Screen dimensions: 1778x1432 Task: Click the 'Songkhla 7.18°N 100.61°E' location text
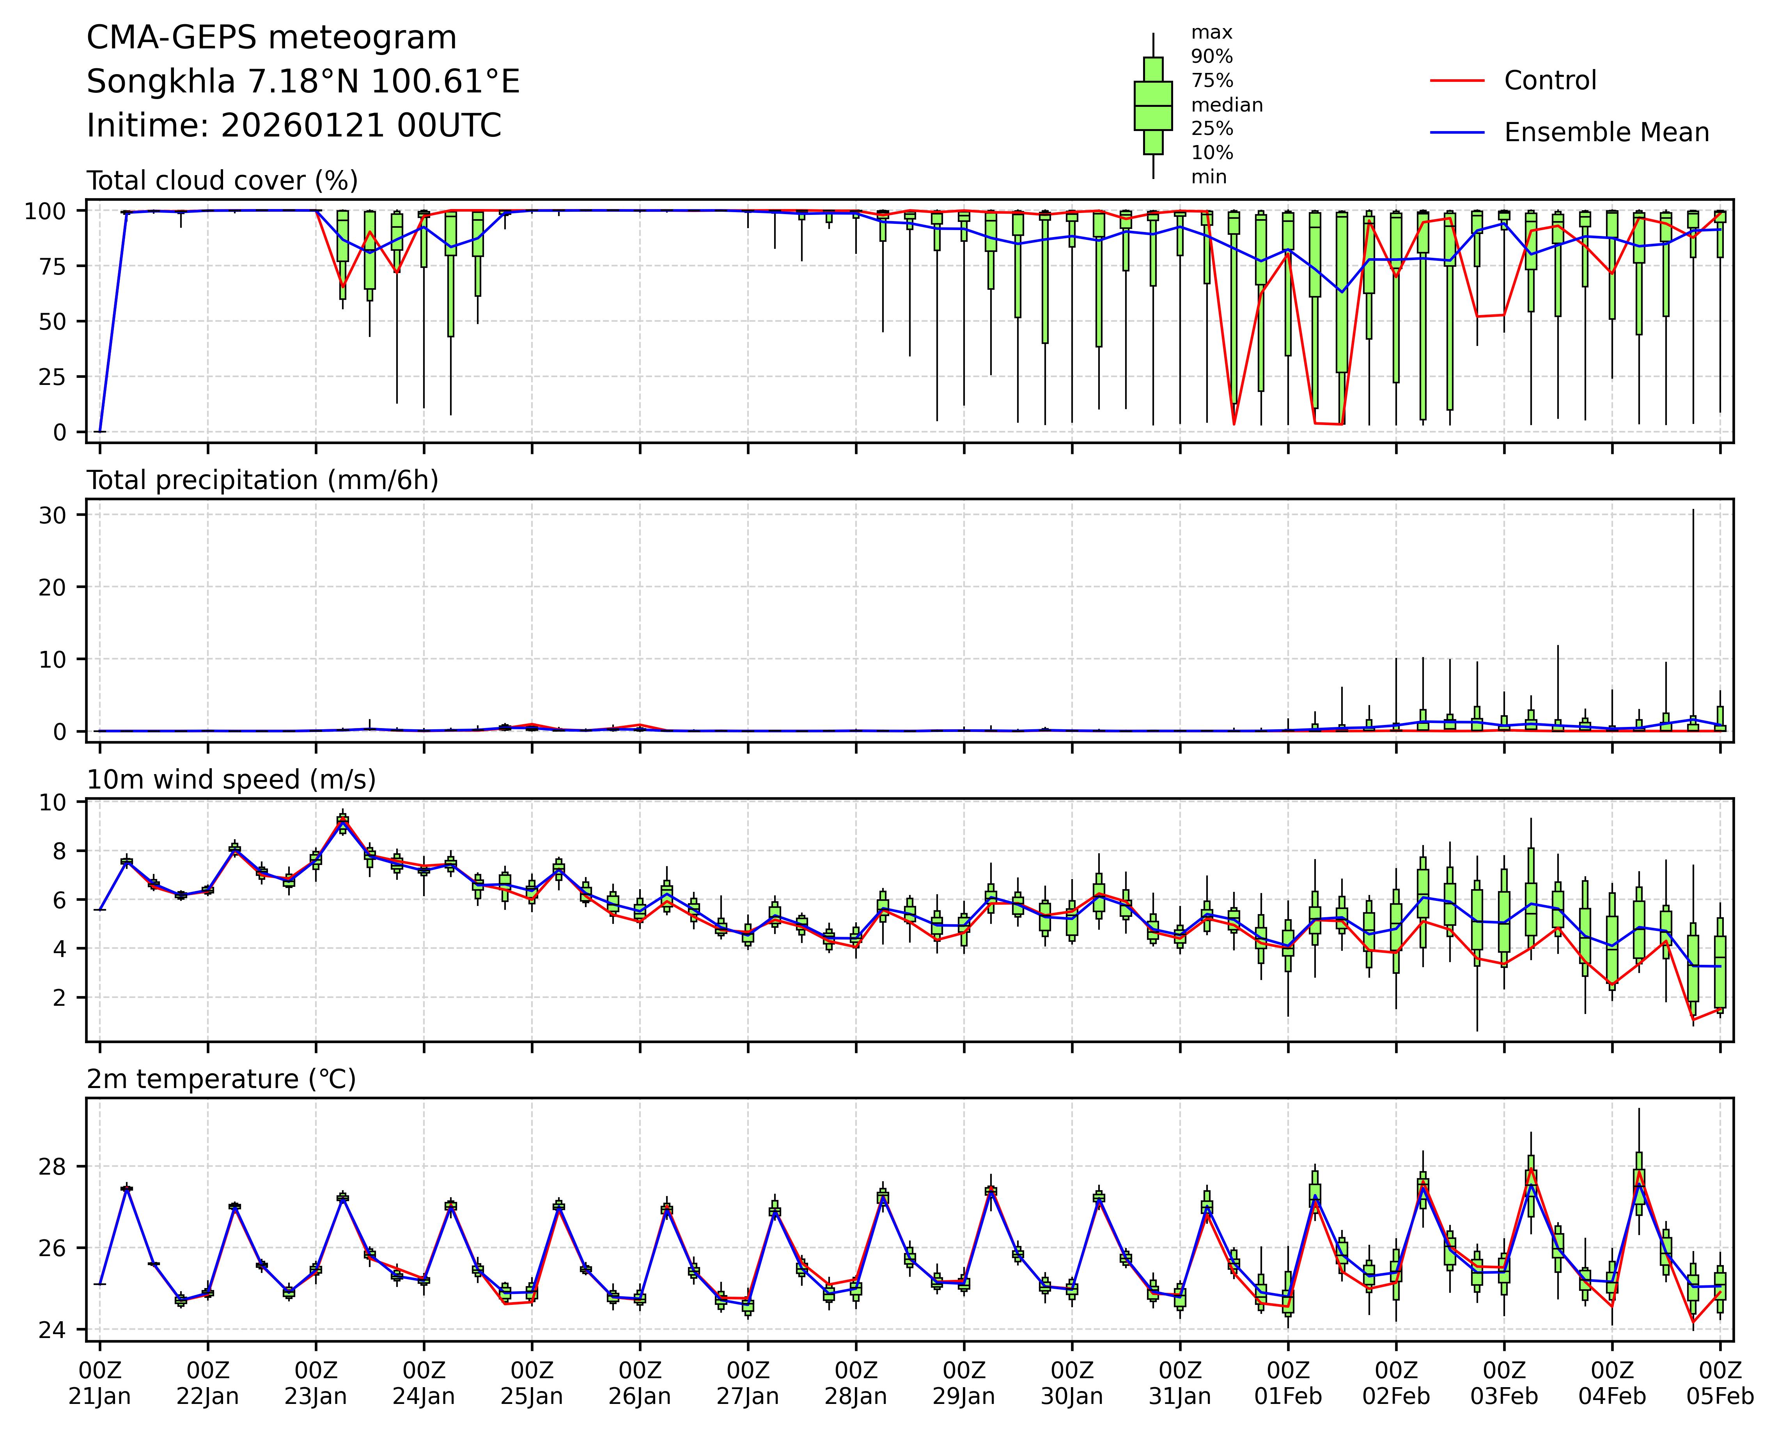coord(303,82)
